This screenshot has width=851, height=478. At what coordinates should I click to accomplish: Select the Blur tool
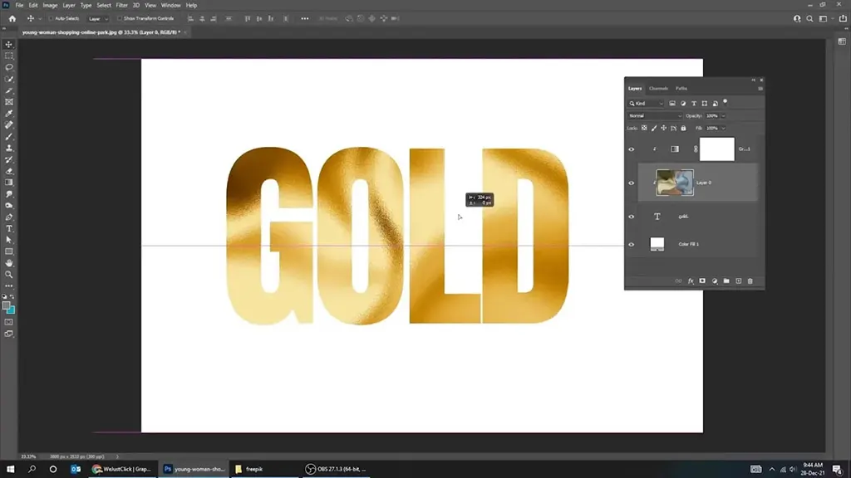(8, 194)
